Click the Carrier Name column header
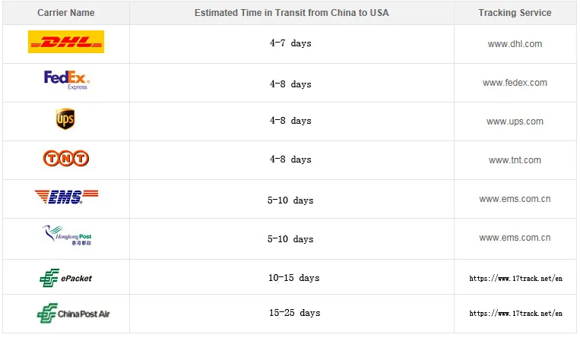The image size is (580, 344). point(66,13)
